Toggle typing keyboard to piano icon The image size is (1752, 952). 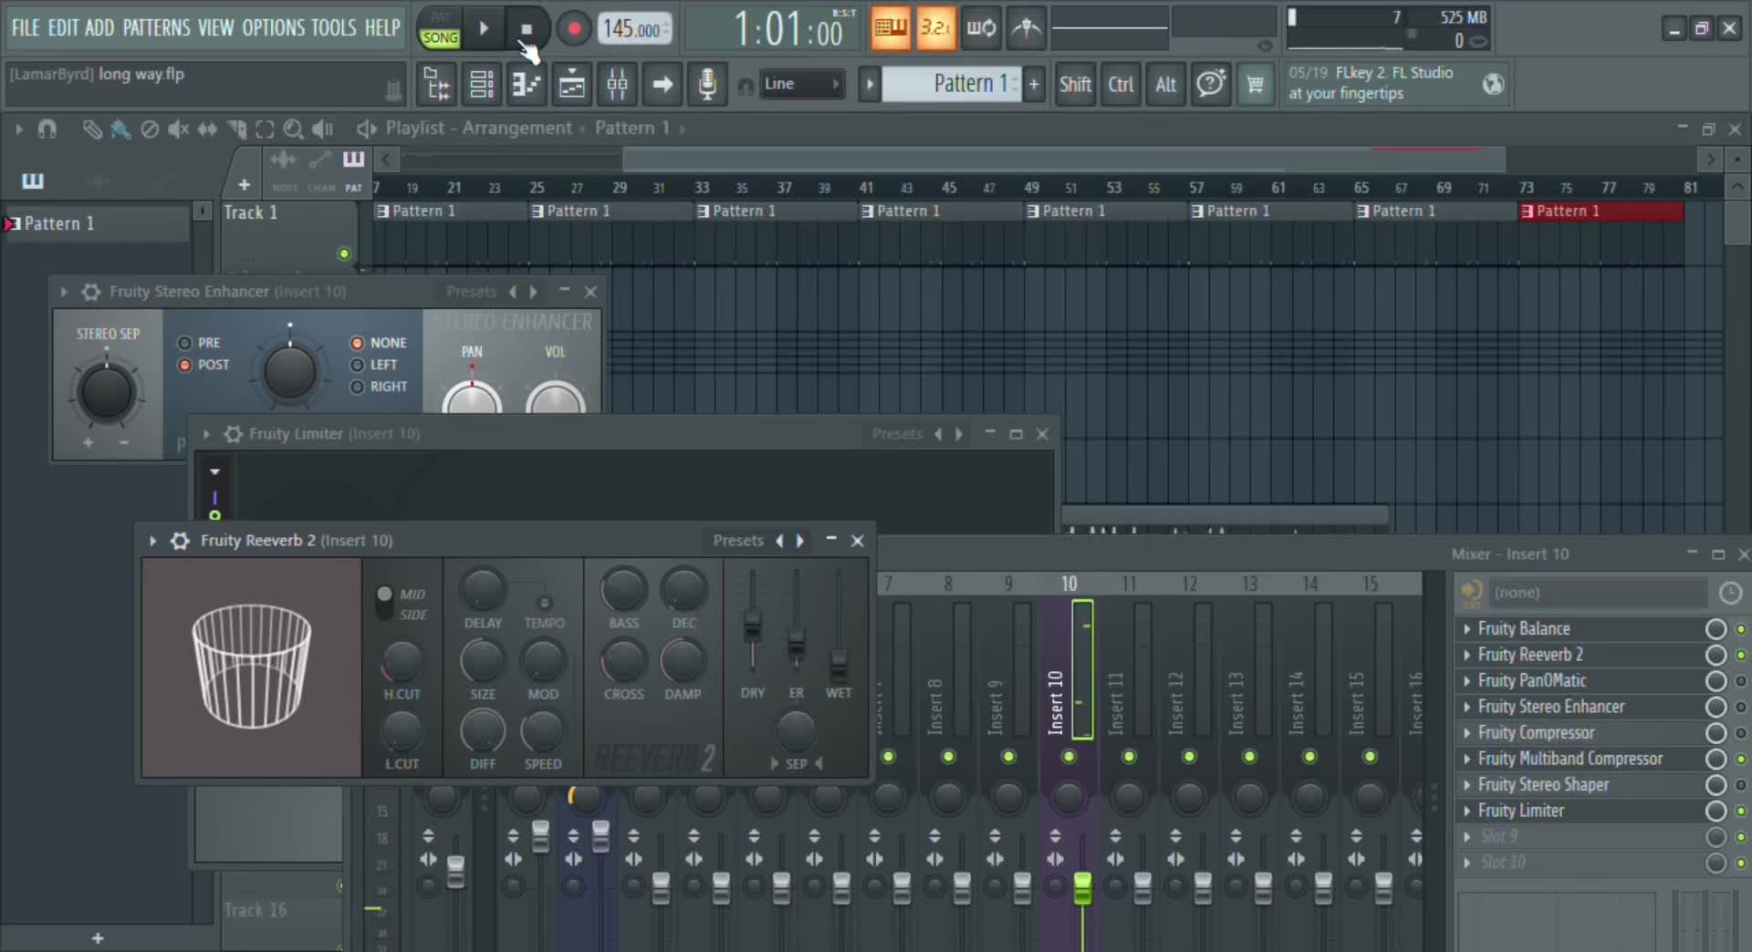click(x=891, y=28)
